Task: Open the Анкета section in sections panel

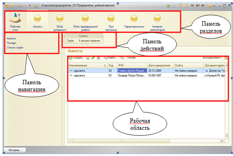Action: coord(37,21)
